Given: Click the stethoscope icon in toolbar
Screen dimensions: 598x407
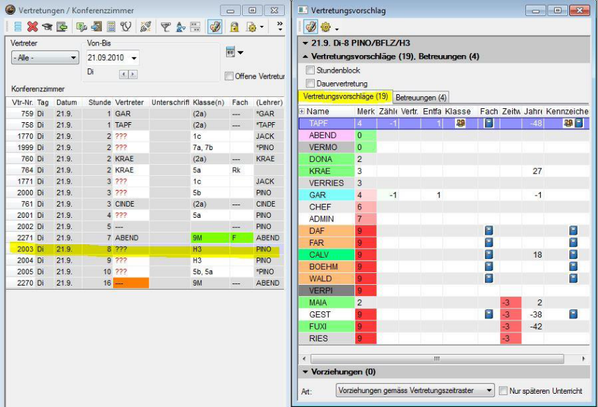Looking at the screenshot, I should click(x=126, y=27).
